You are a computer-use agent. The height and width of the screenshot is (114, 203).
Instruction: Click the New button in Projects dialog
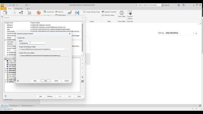click(x=41, y=96)
